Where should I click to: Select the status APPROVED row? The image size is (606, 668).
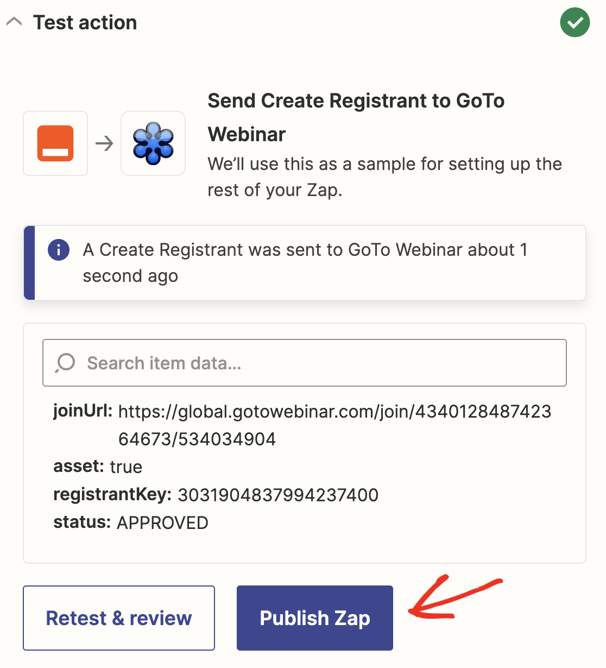point(131,522)
